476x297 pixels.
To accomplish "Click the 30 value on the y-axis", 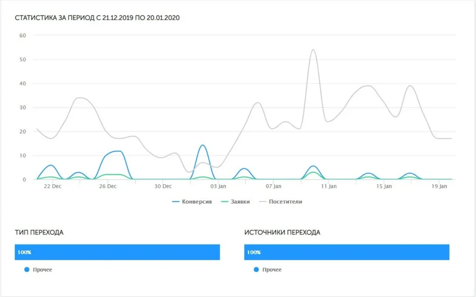I will pyautogui.click(x=23, y=108).
